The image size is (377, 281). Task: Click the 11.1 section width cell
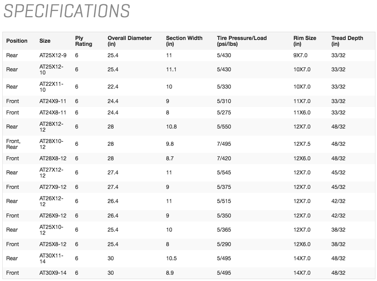point(171,69)
